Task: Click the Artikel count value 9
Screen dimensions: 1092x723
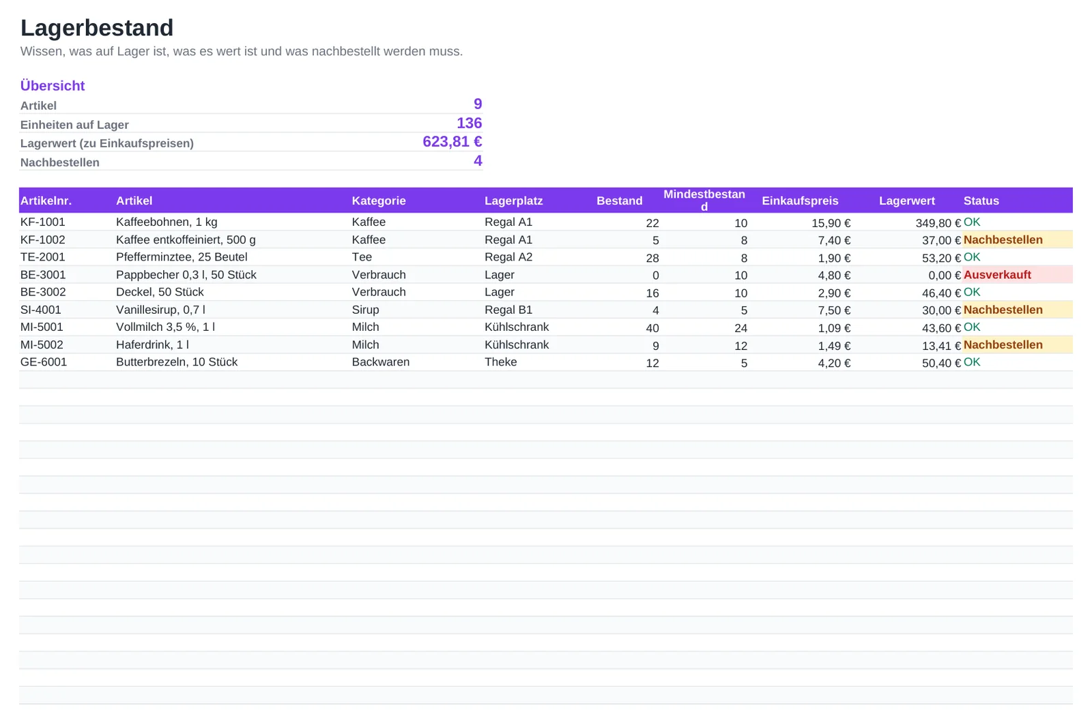Action: (478, 104)
